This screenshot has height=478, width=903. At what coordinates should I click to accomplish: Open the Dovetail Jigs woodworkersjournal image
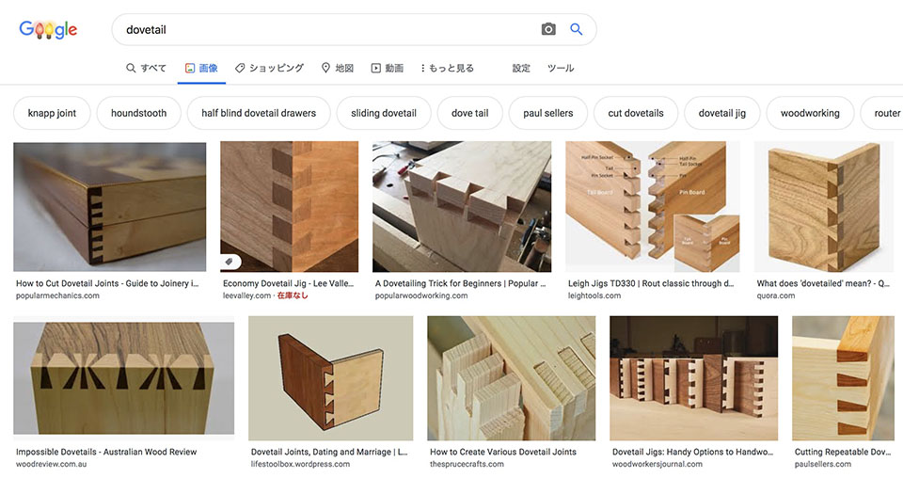694,378
